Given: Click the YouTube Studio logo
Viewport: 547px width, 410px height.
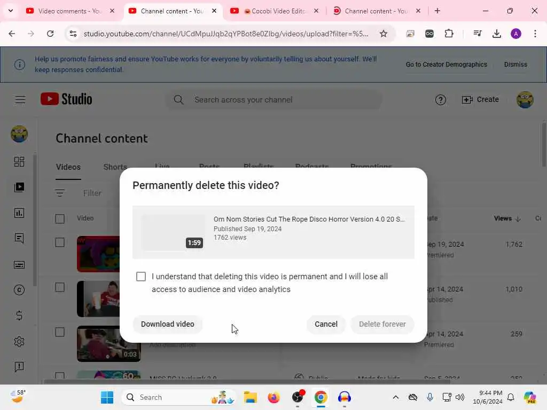Looking at the screenshot, I should [x=66, y=99].
